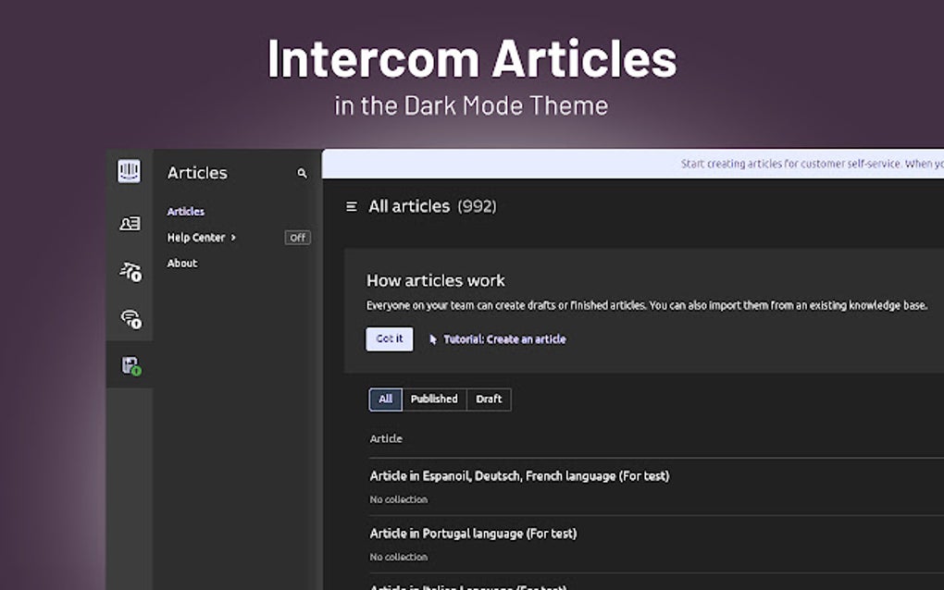This screenshot has width=944, height=590.
Task: Open the About menu entry
Action: pos(181,263)
